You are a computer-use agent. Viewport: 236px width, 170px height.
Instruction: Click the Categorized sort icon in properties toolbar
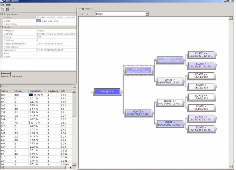[3, 9]
